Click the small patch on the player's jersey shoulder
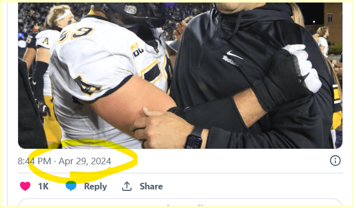The height and width of the screenshot is (208, 354). (x=136, y=50)
